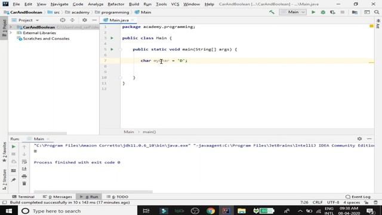Open the Favorites side tool tab
Viewport: 382px width, 215px height.
pyautogui.click(x=4, y=152)
